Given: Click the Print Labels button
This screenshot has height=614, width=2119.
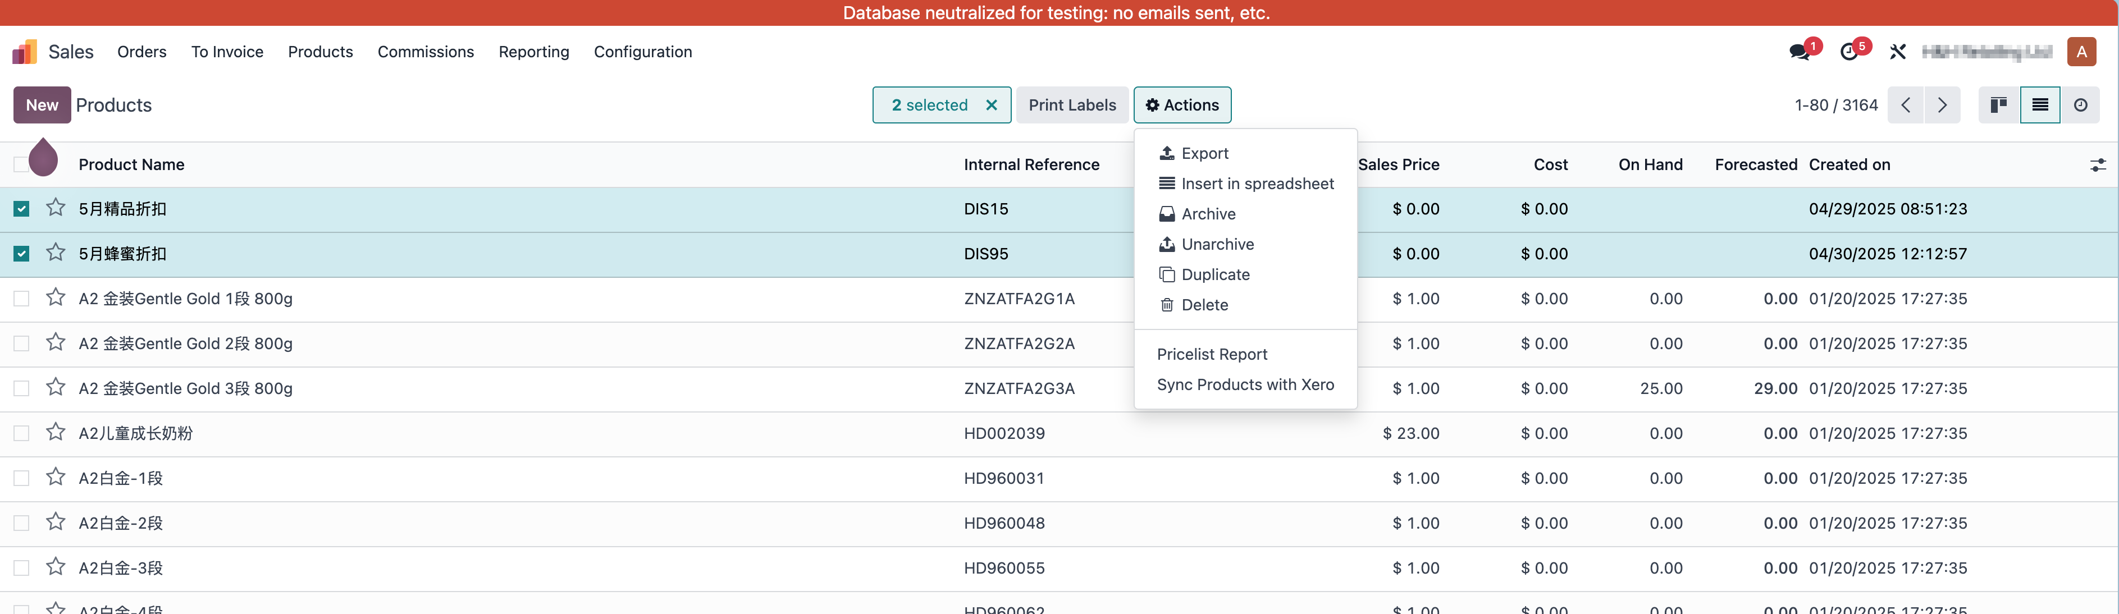Looking at the screenshot, I should (1072, 105).
